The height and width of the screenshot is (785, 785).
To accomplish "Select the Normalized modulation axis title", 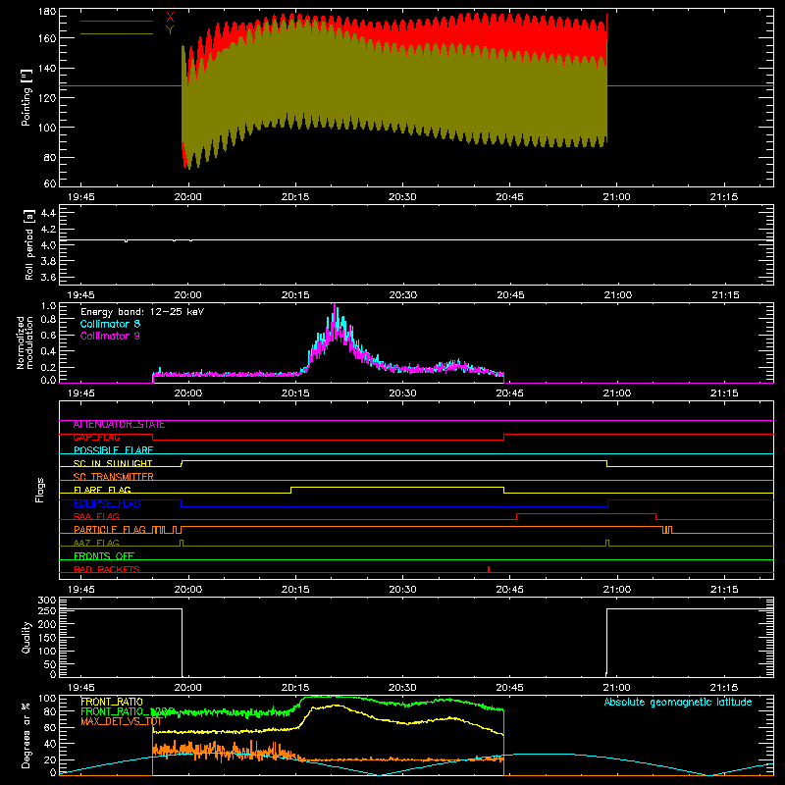I will tap(25, 342).
